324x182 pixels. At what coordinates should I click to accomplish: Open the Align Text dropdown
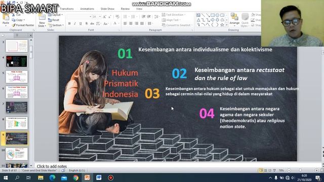click(171, 20)
